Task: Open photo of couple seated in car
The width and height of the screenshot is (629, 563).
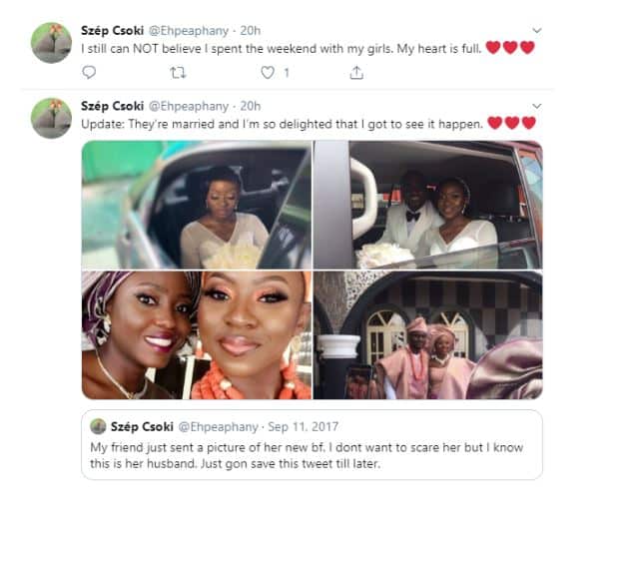Action: click(x=427, y=205)
